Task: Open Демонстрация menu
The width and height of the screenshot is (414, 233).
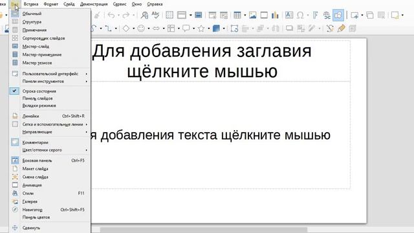Action: 94,5
